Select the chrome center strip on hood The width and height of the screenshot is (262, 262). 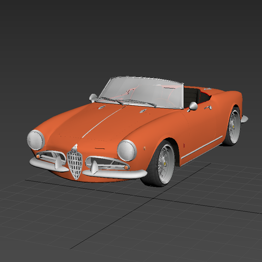coord(104,122)
